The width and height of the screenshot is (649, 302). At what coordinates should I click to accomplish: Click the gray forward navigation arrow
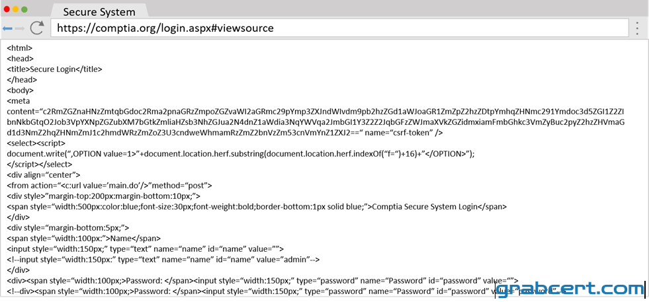[x=20, y=28]
